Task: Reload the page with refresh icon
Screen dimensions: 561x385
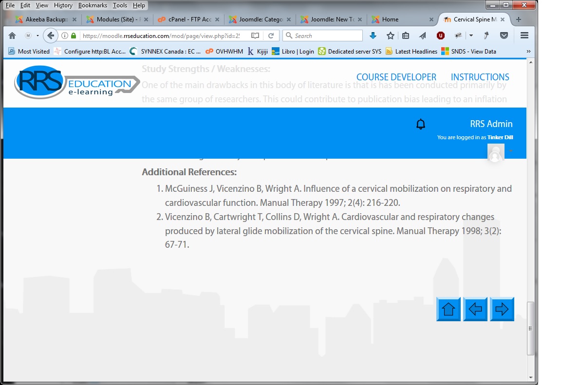Action: click(x=271, y=36)
